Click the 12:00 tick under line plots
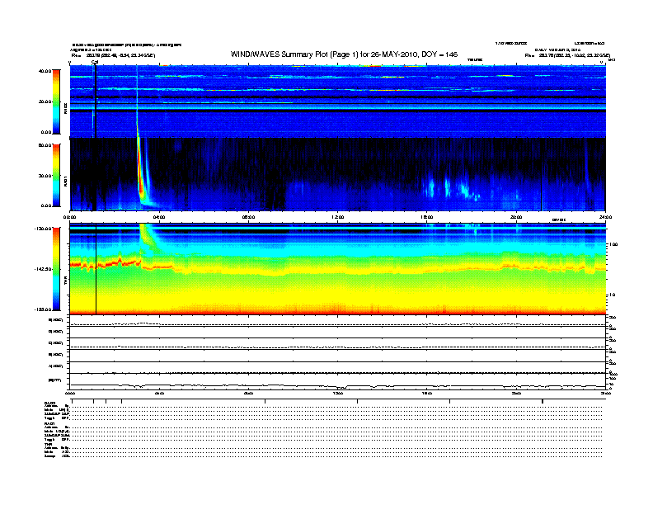This screenshot has width=653, height=505. pyautogui.click(x=338, y=394)
